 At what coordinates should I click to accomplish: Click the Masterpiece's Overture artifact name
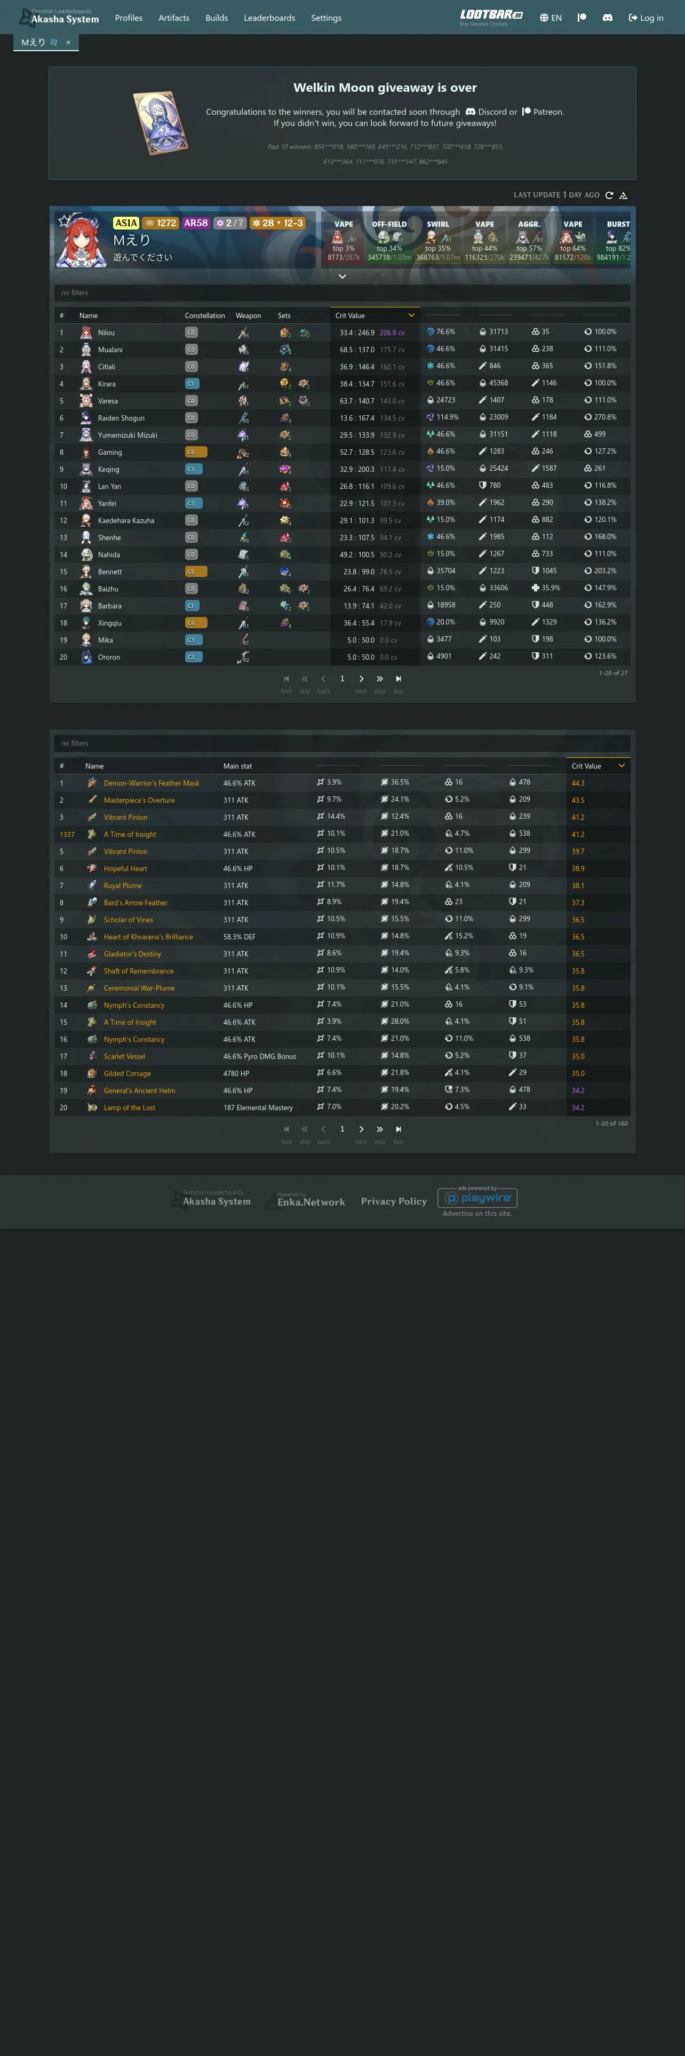pyautogui.click(x=139, y=801)
